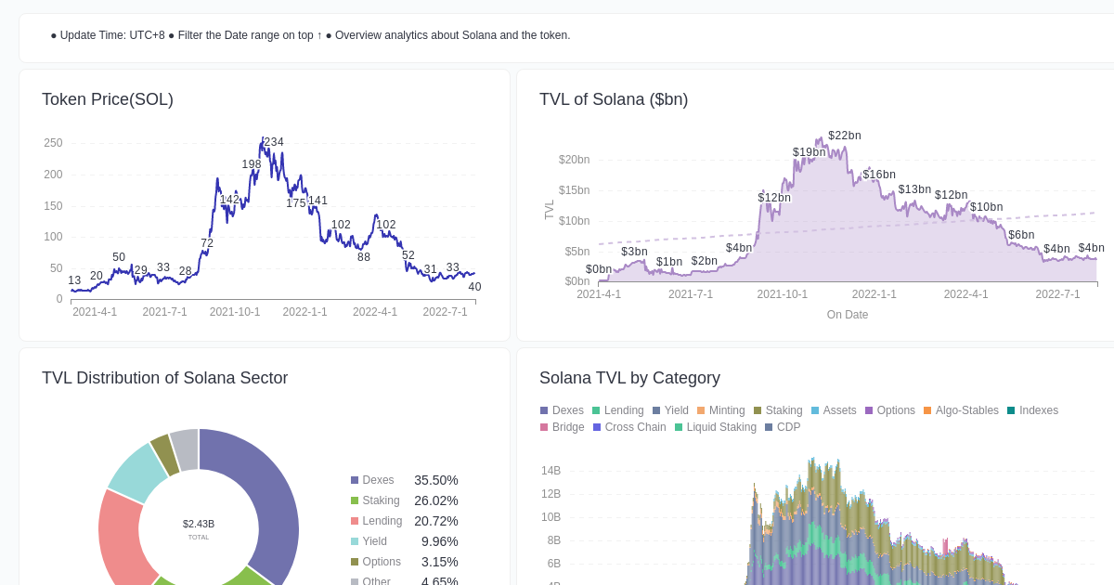The image size is (1114, 585).
Task: Click the Minting legend marker
Action: click(x=702, y=410)
